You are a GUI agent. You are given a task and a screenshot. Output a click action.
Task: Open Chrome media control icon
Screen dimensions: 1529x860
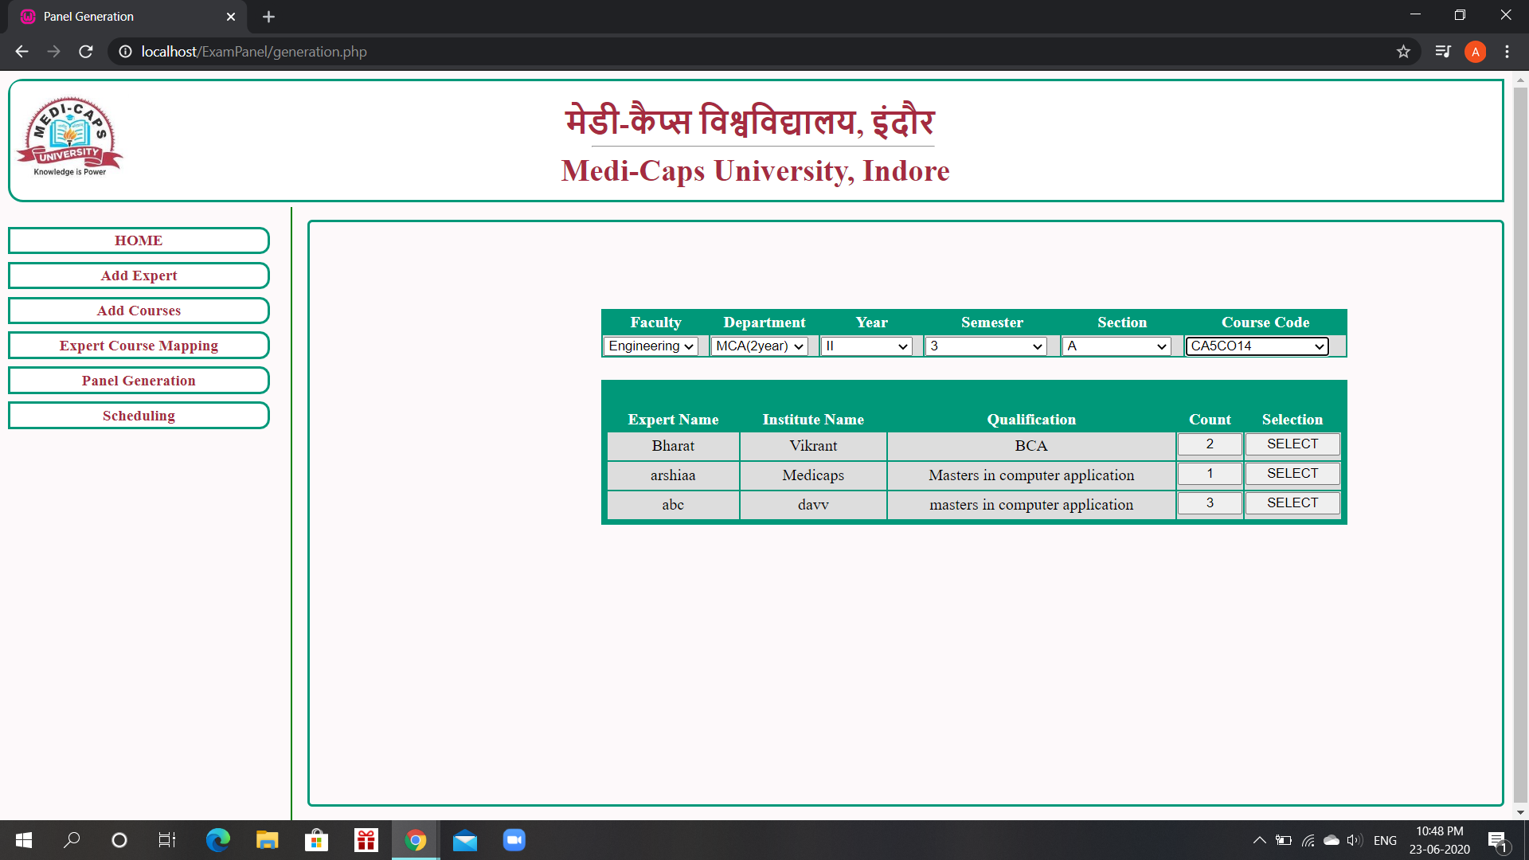(1443, 52)
